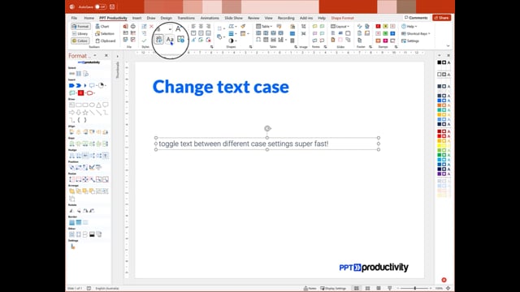Open the Table dropdown
This screenshot has height=292, width=520.
tap(264, 26)
